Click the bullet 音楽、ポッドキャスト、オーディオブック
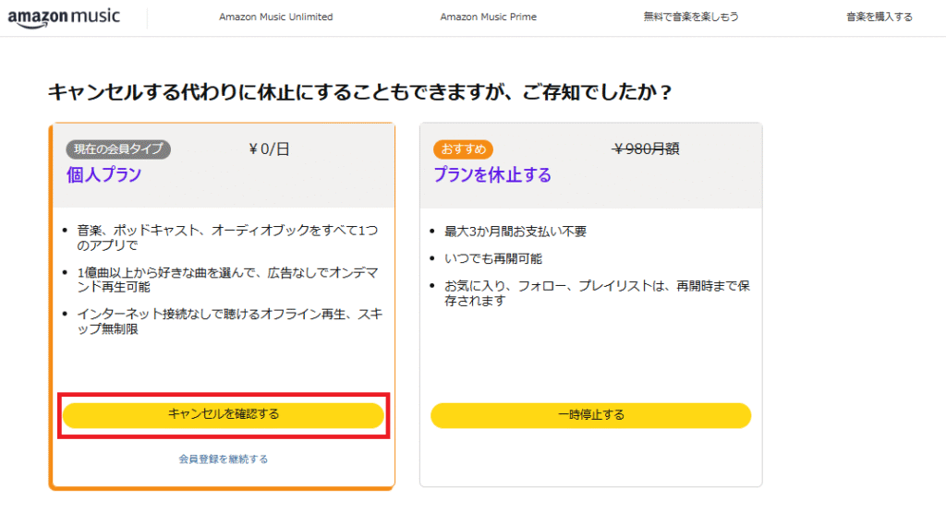 [227, 237]
